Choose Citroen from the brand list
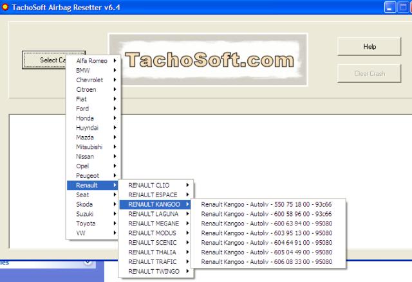This screenshot has height=282, width=412. [93, 89]
